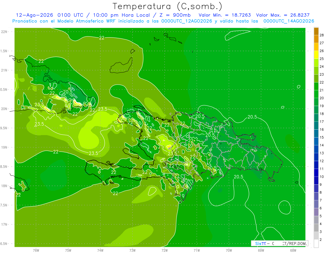Viewport: 329px width, 254px height.
Task: Click the '0.5N' latitude tick label
Action: coord(4,90)
